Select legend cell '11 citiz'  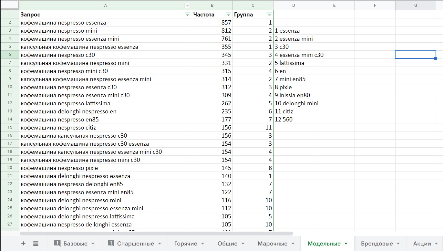click(294, 111)
